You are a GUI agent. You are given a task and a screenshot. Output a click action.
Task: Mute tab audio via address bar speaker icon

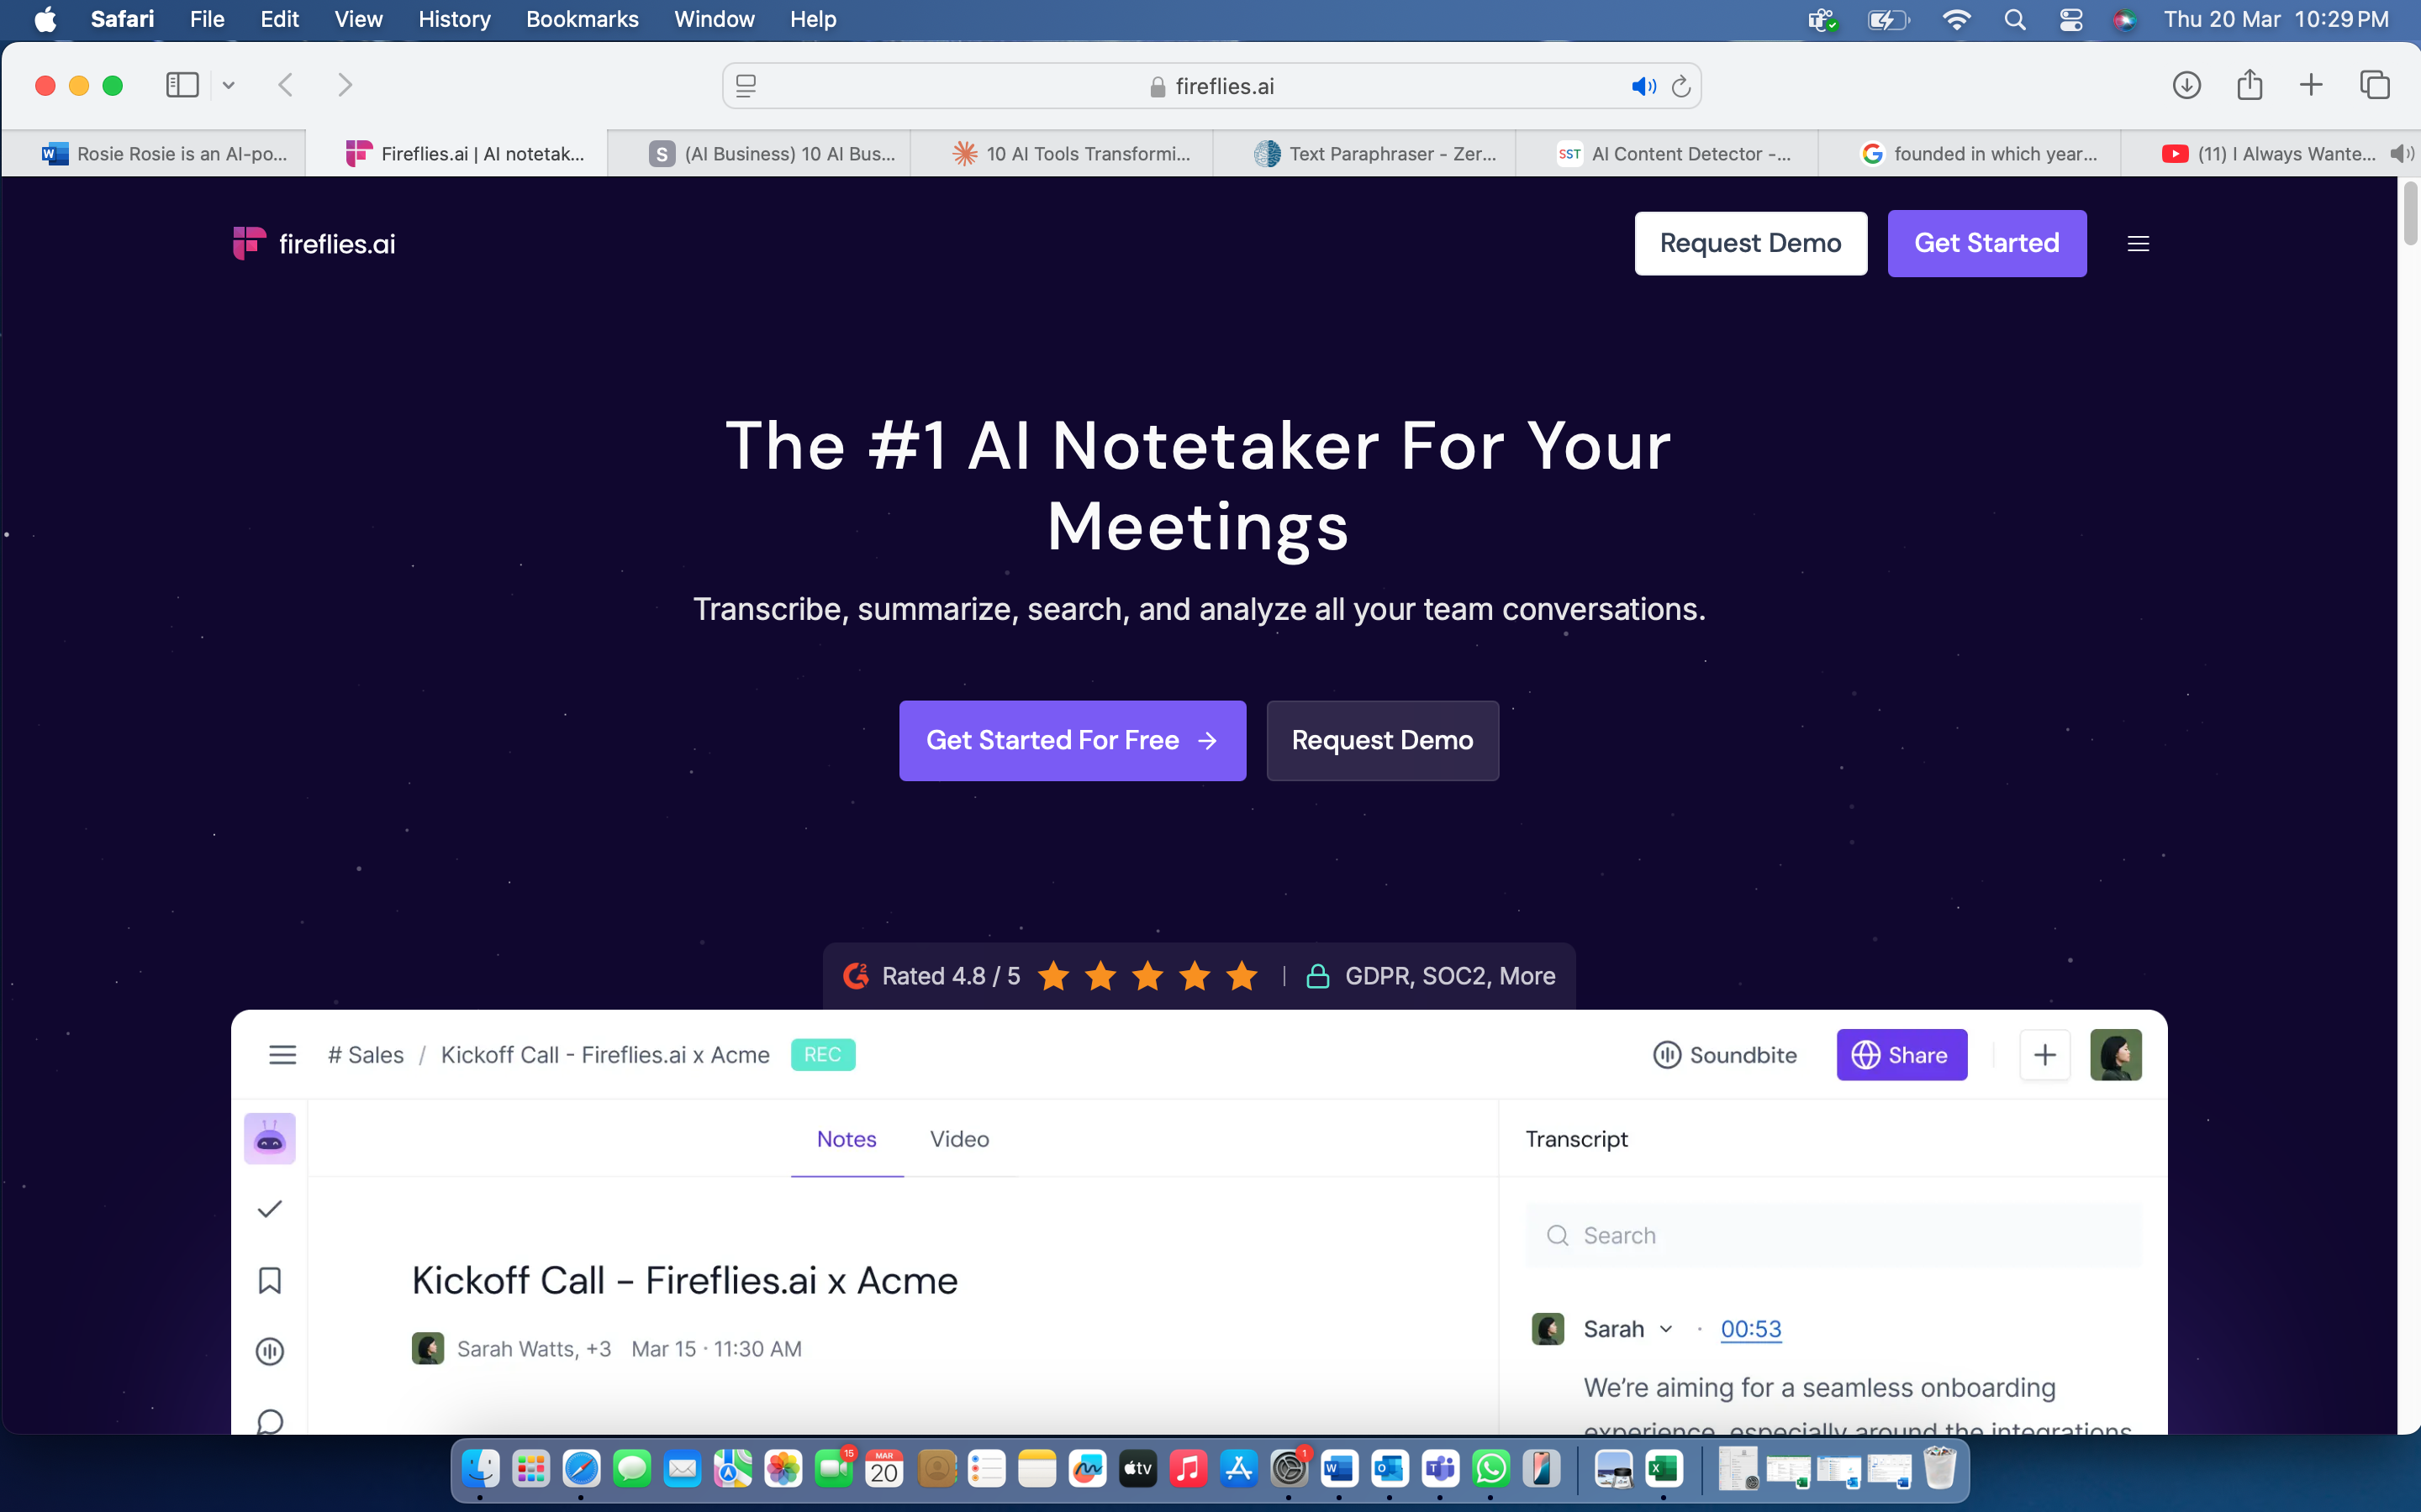coord(1643,86)
